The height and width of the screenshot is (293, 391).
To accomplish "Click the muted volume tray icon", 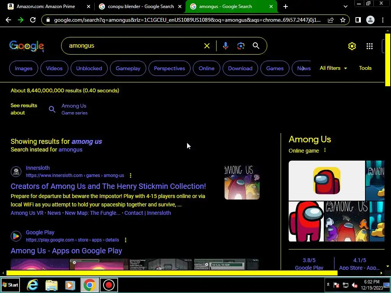I will [x=354, y=285].
